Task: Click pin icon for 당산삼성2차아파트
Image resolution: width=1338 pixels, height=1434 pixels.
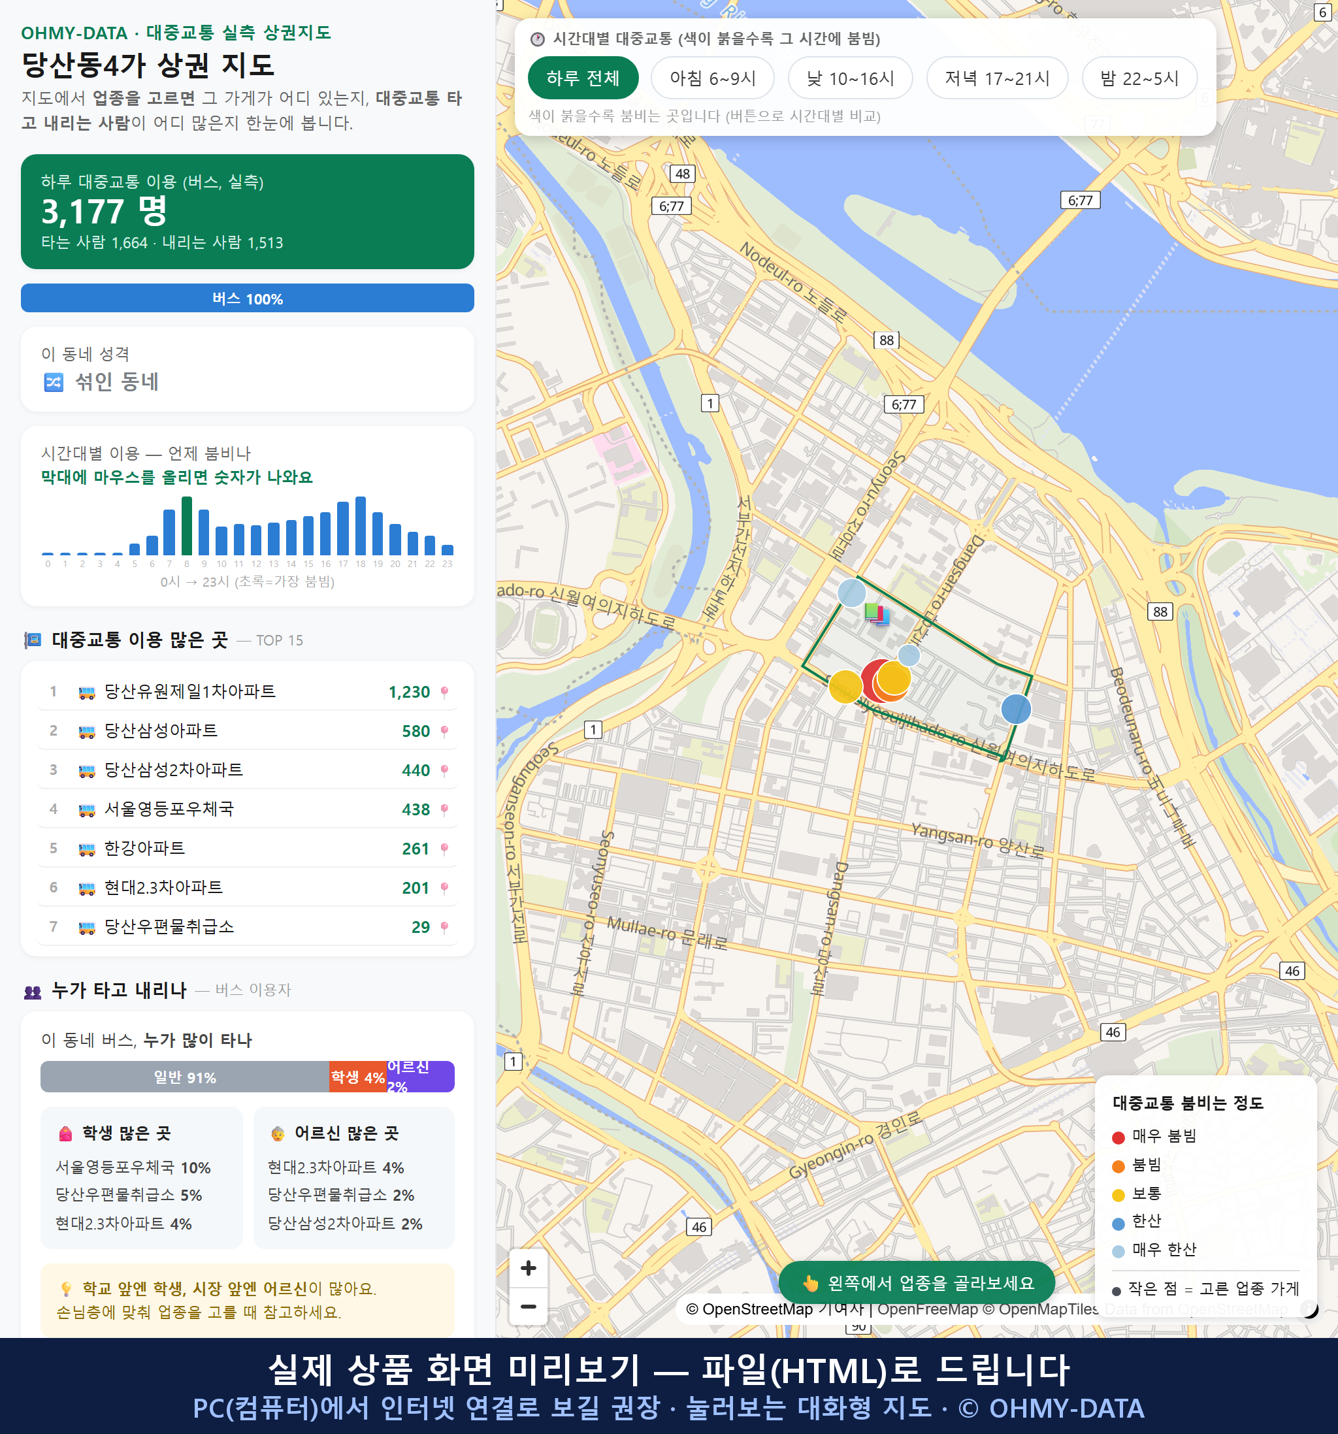Action: tap(444, 770)
